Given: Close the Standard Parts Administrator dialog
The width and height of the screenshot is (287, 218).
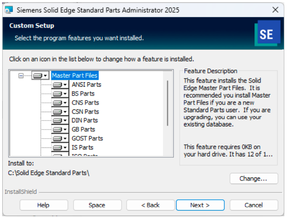Looking at the screenshot, I should (x=275, y=10).
